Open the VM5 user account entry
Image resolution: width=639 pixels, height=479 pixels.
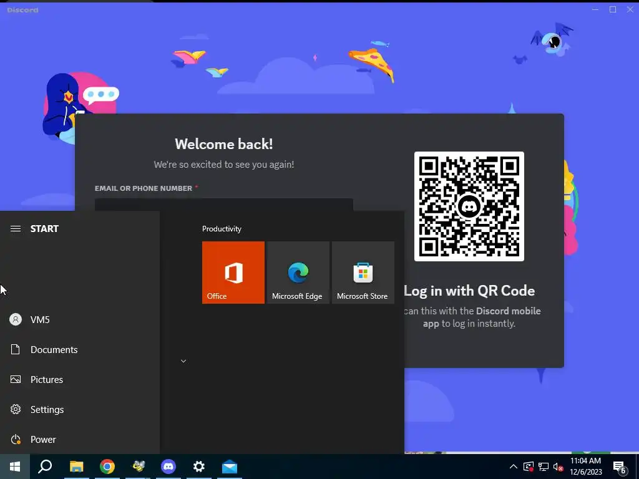coord(80,319)
